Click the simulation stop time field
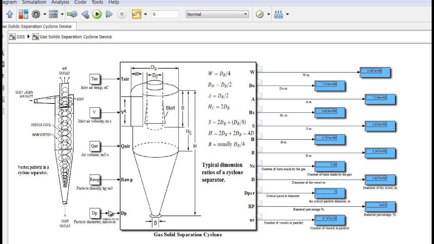 165,14
